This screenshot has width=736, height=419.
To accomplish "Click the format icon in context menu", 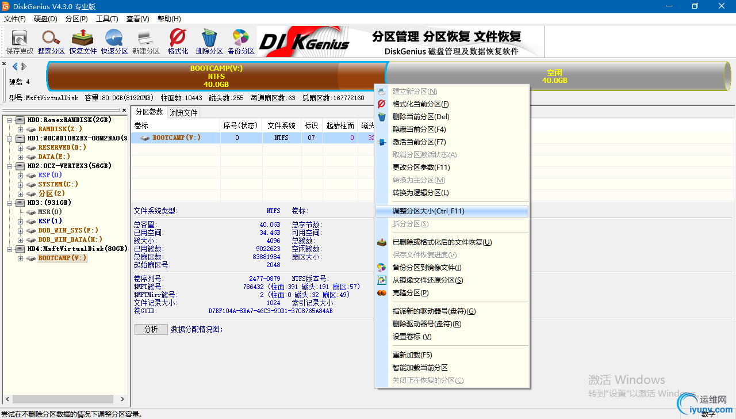I will [x=381, y=104].
